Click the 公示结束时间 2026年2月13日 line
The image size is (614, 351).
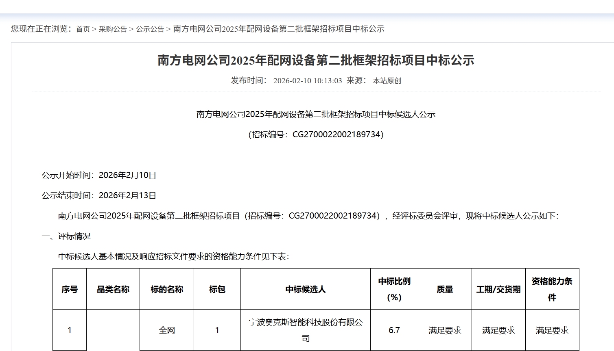click(x=99, y=195)
